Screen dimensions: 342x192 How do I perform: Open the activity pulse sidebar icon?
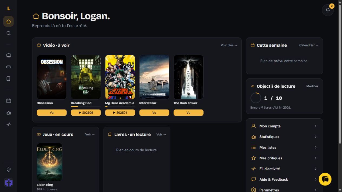(x=8, y=124)
